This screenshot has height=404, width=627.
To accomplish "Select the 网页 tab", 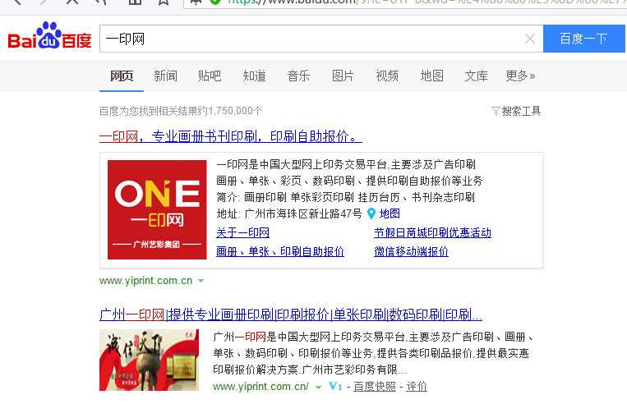I will coord(122,76).
